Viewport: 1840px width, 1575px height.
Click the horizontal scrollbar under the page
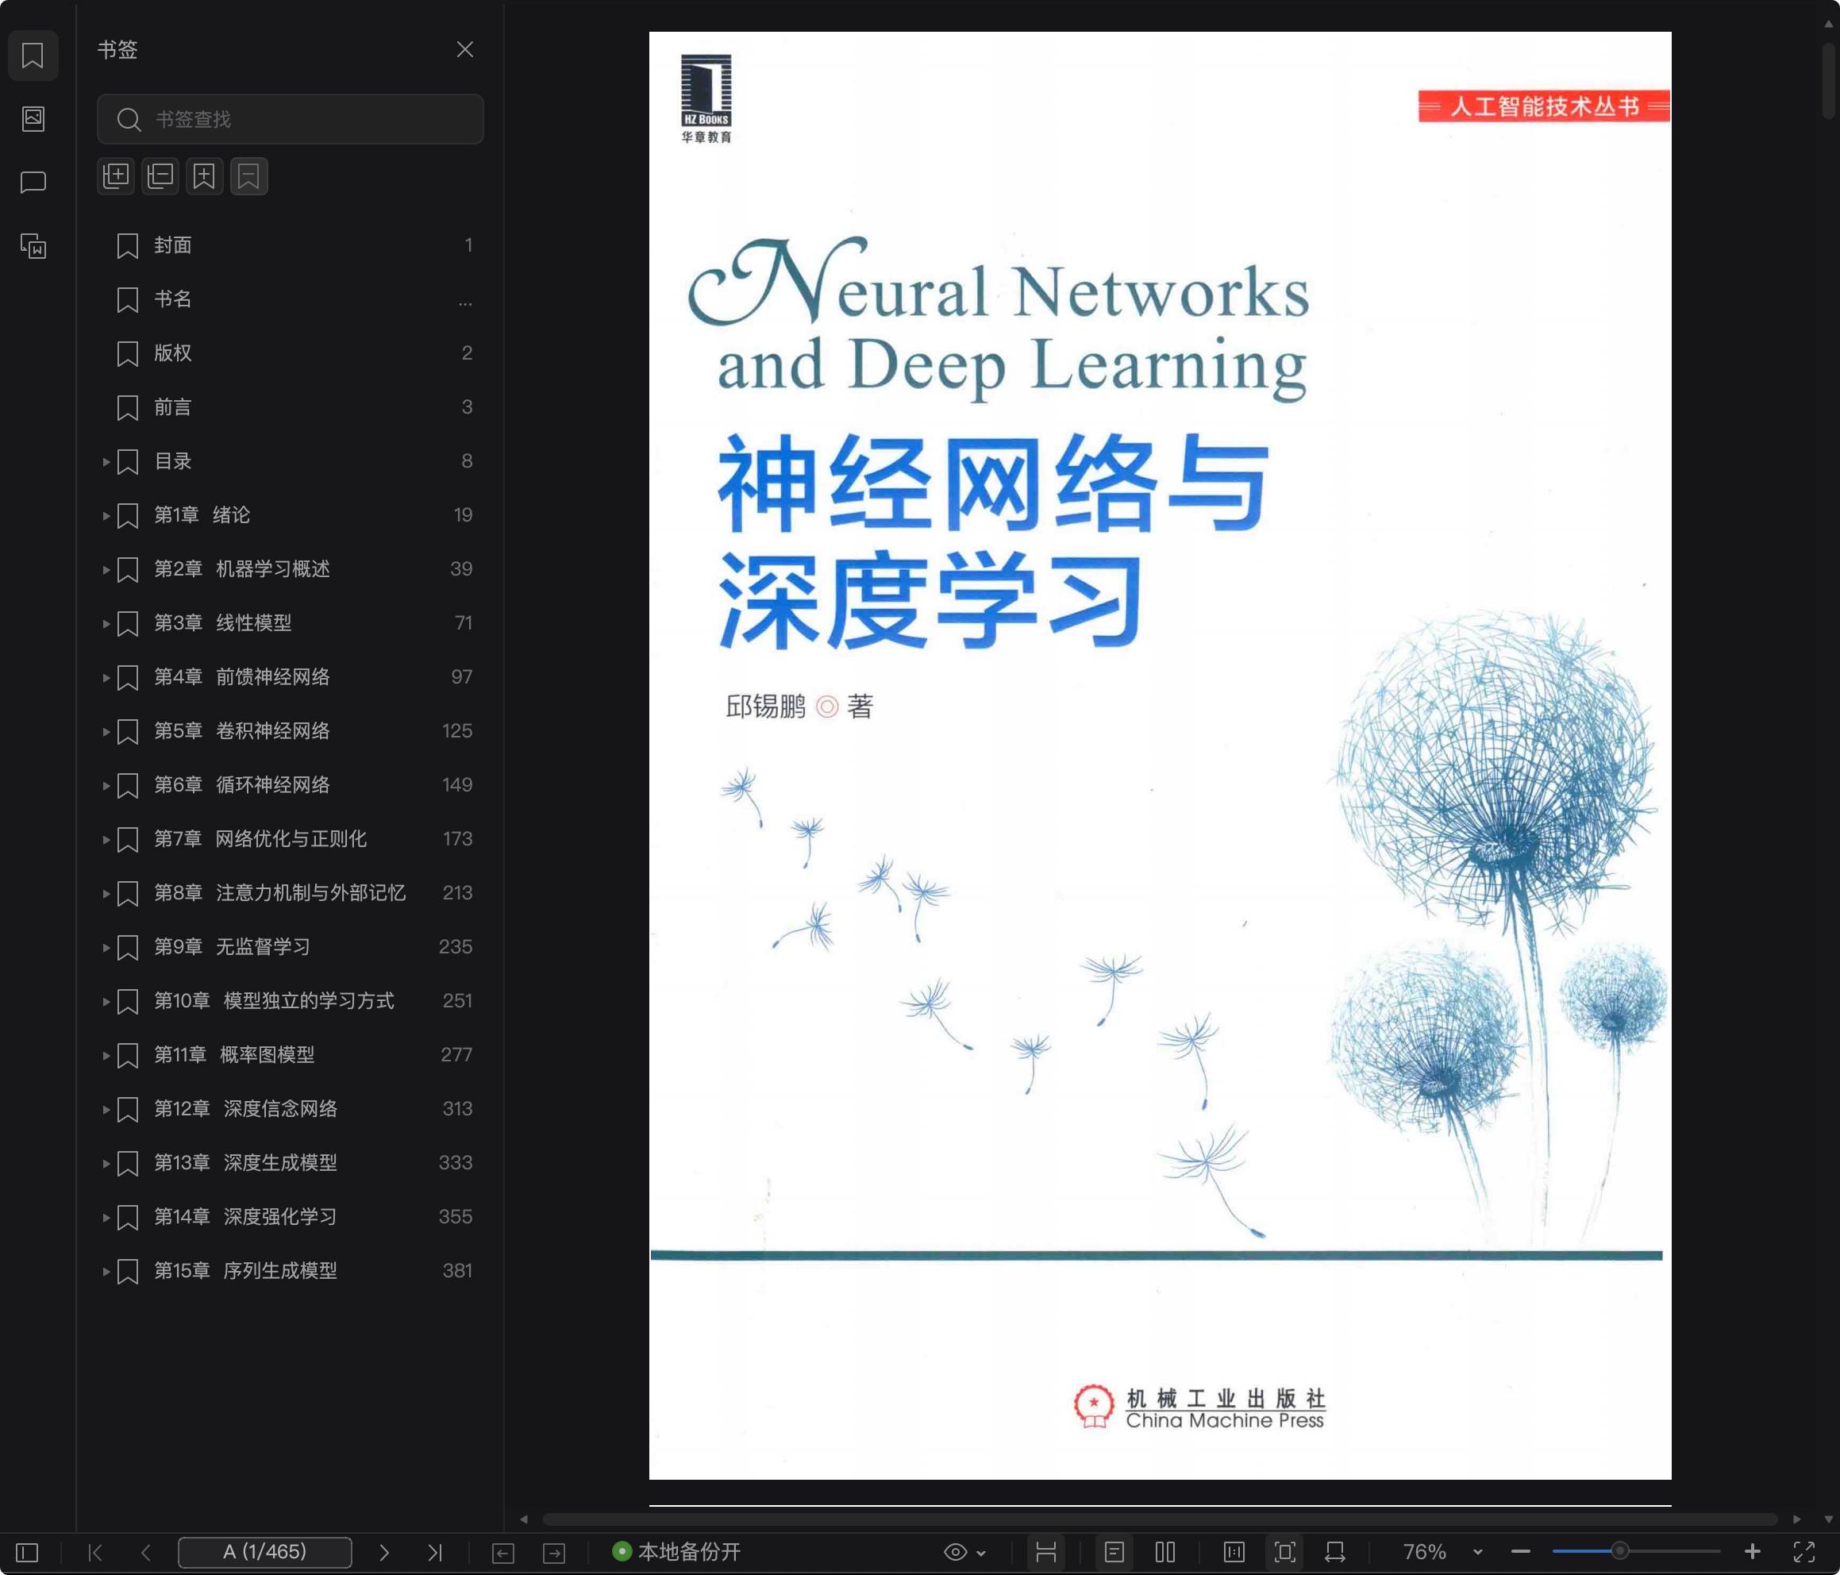1160,1519
